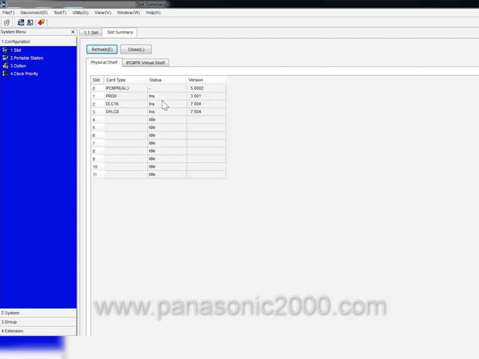
Task: Expand the 2.System section
Action: [x=11, y=313]
